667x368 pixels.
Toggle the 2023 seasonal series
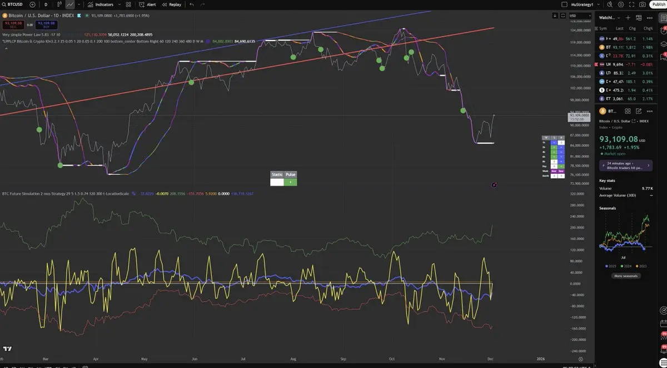(640, 266)
